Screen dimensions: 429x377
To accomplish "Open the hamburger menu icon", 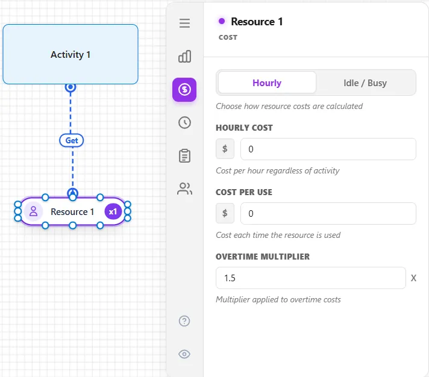I will pos(185,23).
